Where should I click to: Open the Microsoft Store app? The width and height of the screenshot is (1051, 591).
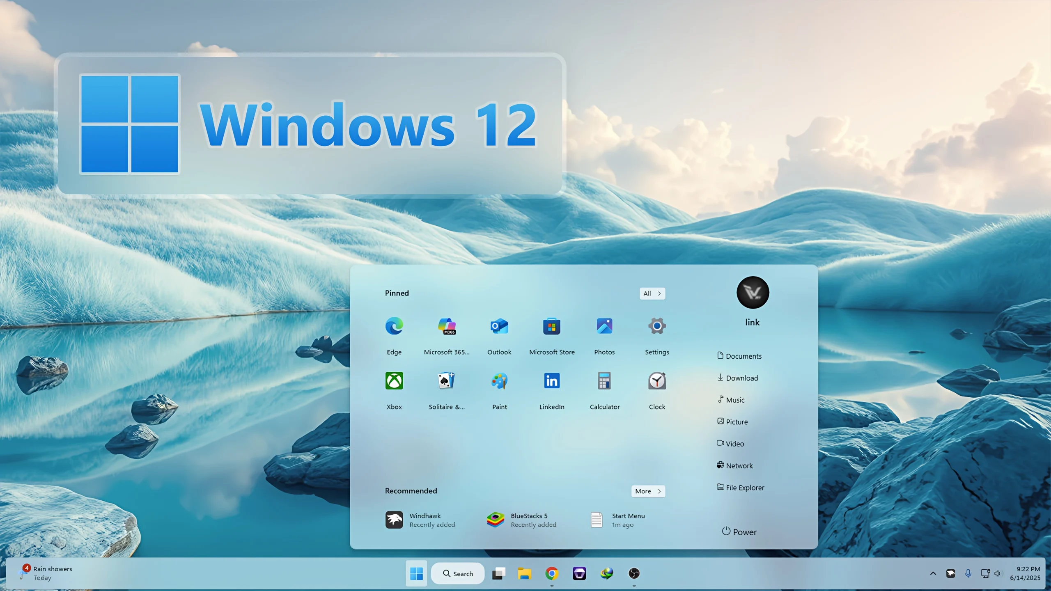pos(552,335)
